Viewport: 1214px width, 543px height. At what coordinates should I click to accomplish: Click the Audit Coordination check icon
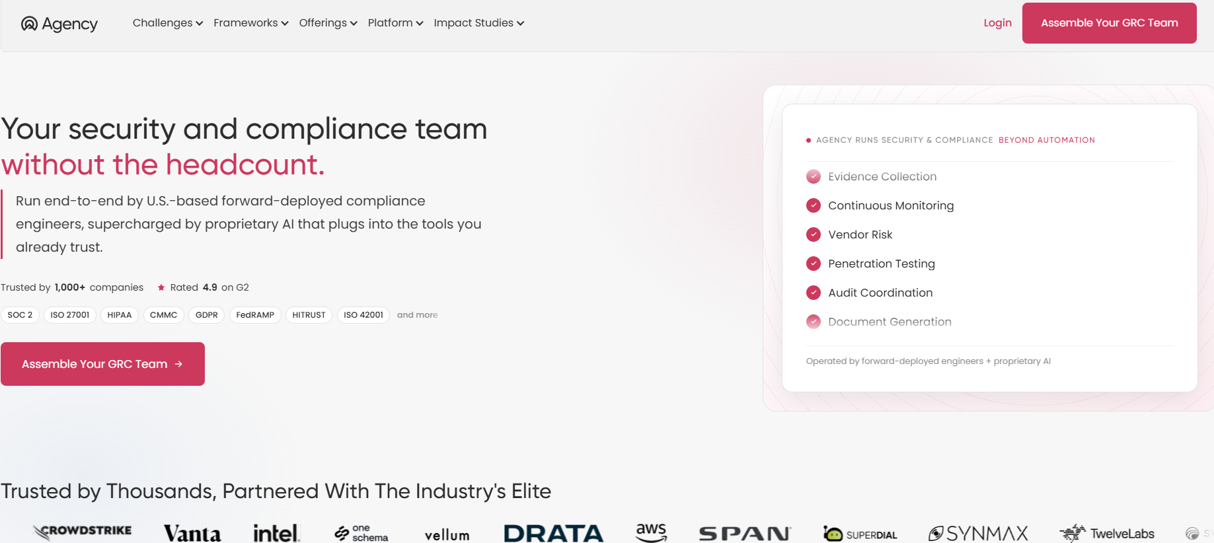click(814, 293)
